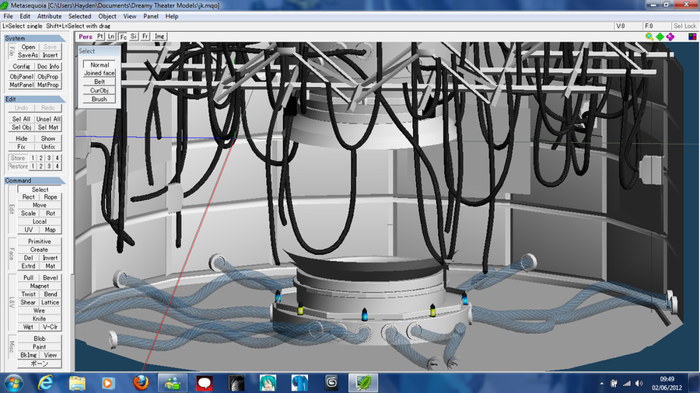The image size is (700, 393).
Task: Click the SaveAs button
Action: (x=28, y=55)
